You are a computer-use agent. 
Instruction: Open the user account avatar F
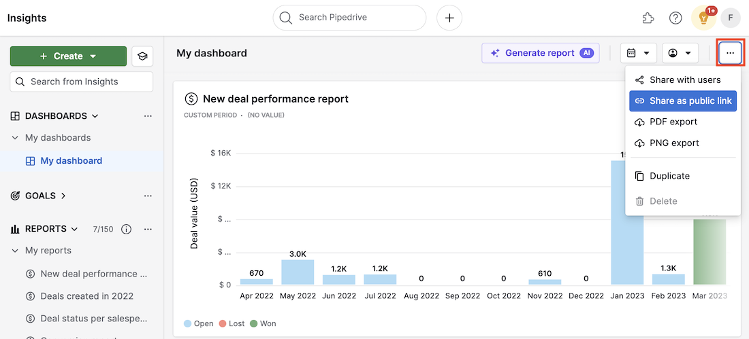[731, 18]
